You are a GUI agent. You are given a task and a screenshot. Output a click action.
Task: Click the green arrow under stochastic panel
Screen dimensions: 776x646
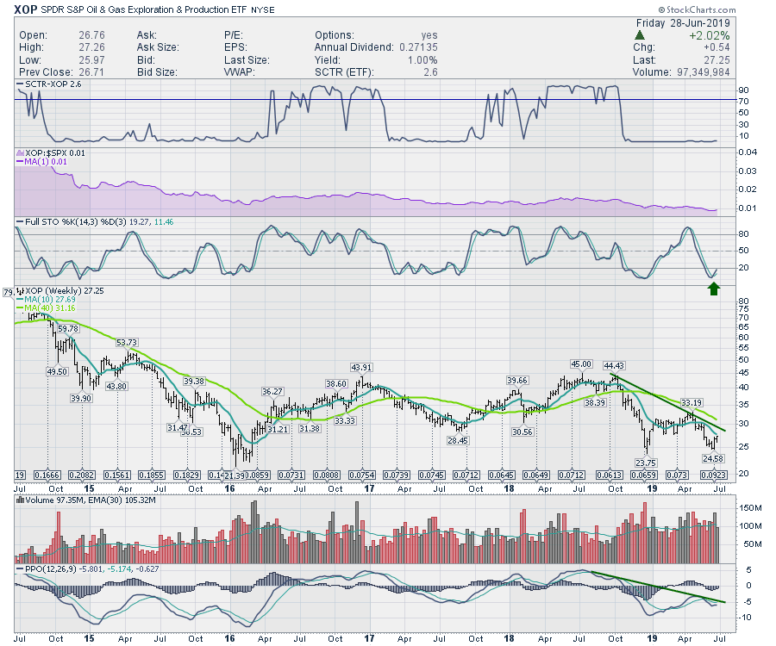713,289
